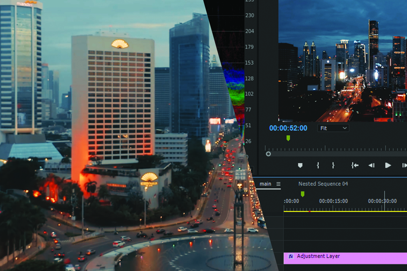Click the 00:00:52:00 playhead timecode
This screenshot has width=407, height=271.
coord(288,128)
